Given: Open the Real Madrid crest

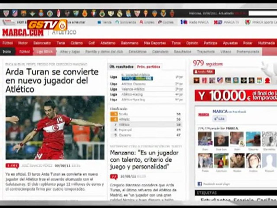Looking at the screenshot, I should tap(119, 13).
